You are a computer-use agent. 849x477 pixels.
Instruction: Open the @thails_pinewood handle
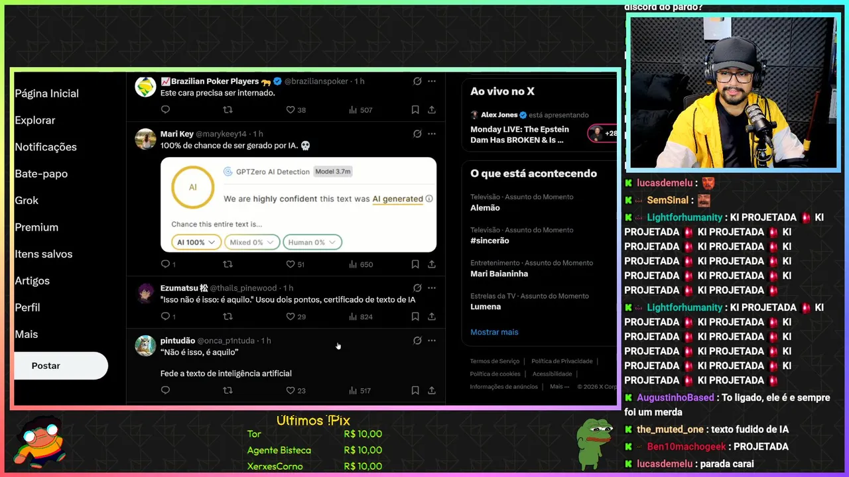244,288
